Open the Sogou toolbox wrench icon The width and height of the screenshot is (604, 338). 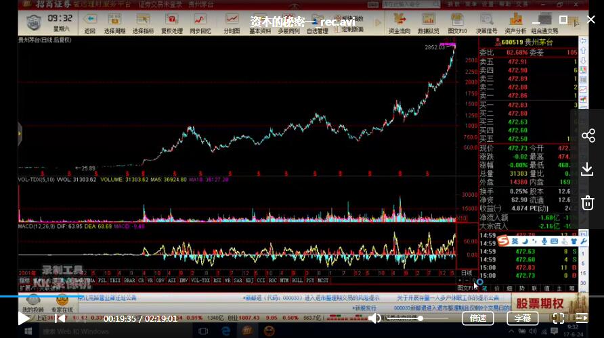584,241
